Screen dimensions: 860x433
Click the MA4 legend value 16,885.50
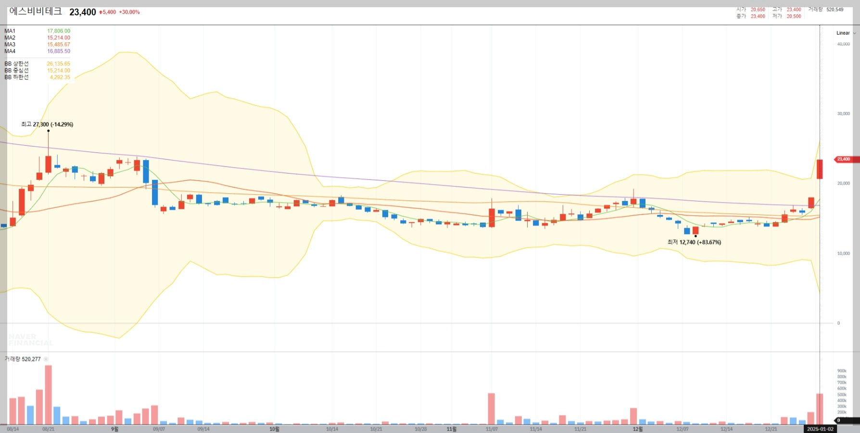pyautogui.click(x=59, y=51)
